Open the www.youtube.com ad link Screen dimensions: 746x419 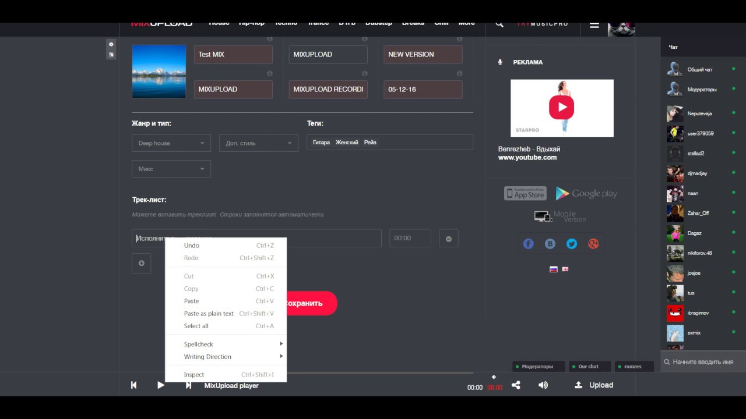[x=527, y=158]
